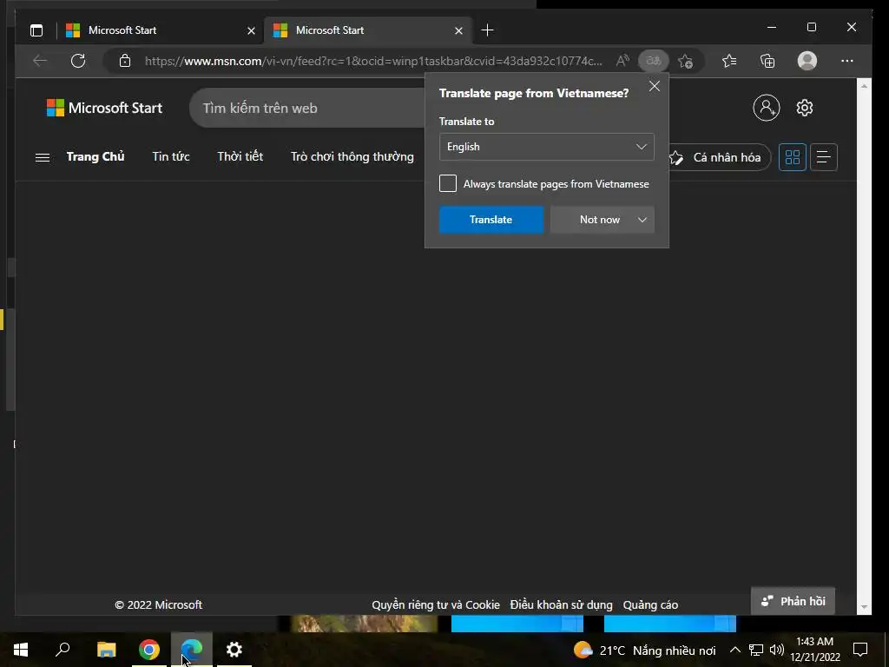Launch Google Chrome from taskbar
889x667 pixels.
click(149, 650)
